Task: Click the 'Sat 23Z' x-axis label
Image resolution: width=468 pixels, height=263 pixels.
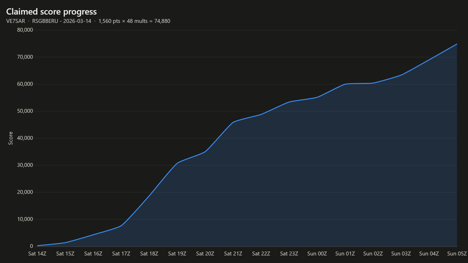Action: [x=289, y=254]
